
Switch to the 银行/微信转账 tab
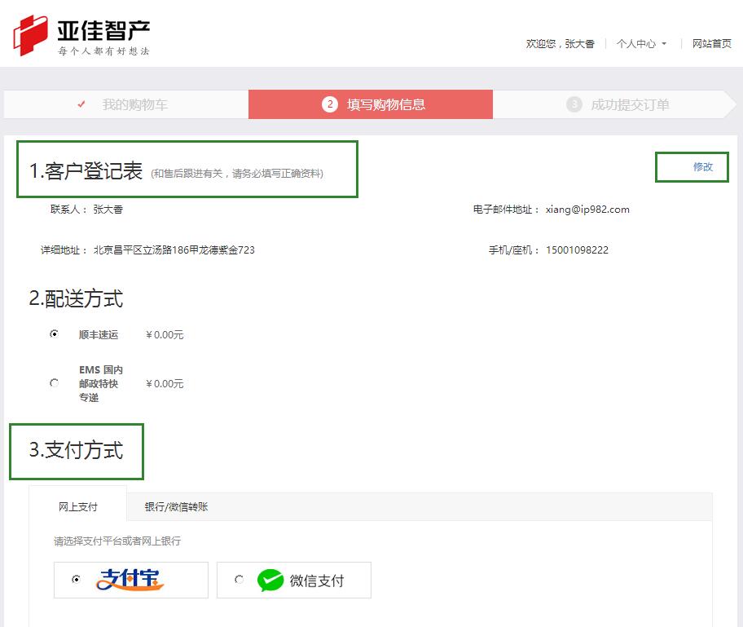pyautogui.click(x=176, y=506)
